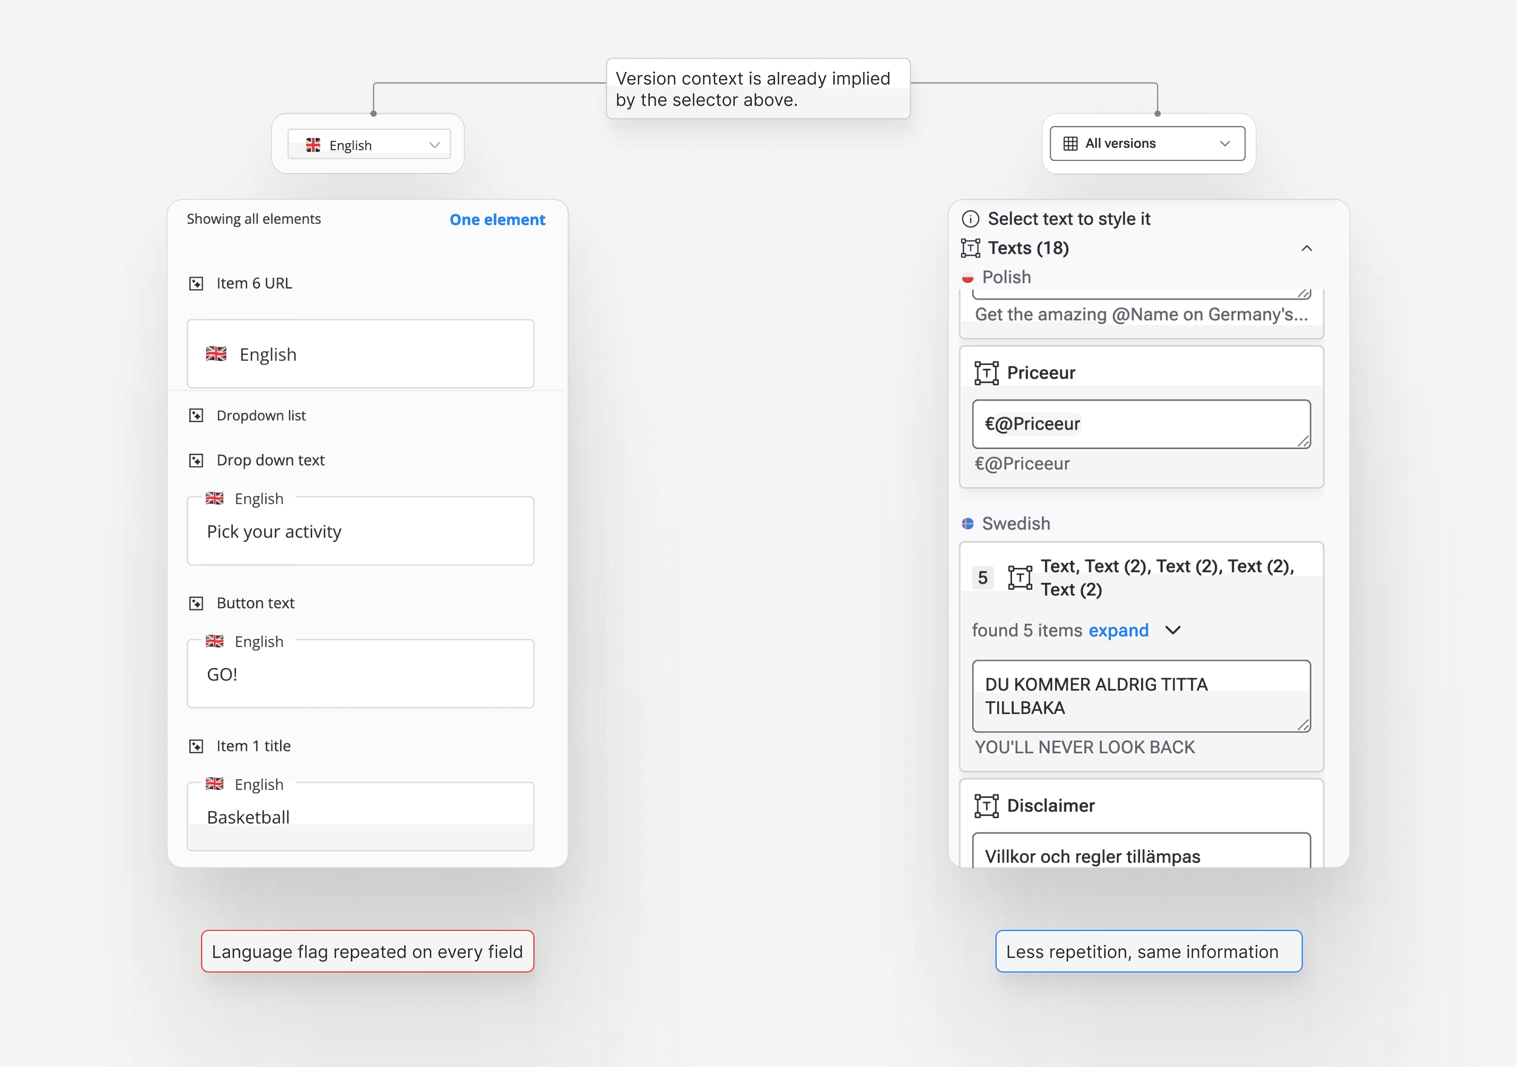Screen dimensions: 1517x1067
Task: Click the text frame icon next to Texts (18)
Action: click(x=970, y=248)
